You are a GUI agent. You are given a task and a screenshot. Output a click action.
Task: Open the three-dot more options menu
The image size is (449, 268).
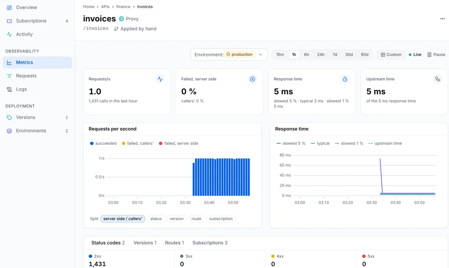point(442,19)
